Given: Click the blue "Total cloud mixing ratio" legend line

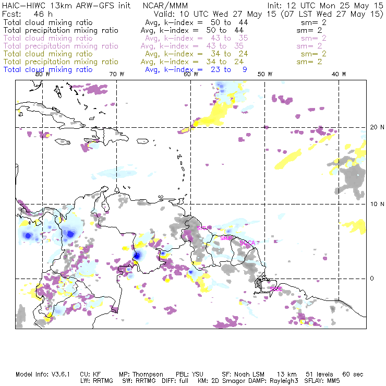Looking at the screenshot, I should coord(48,70).
